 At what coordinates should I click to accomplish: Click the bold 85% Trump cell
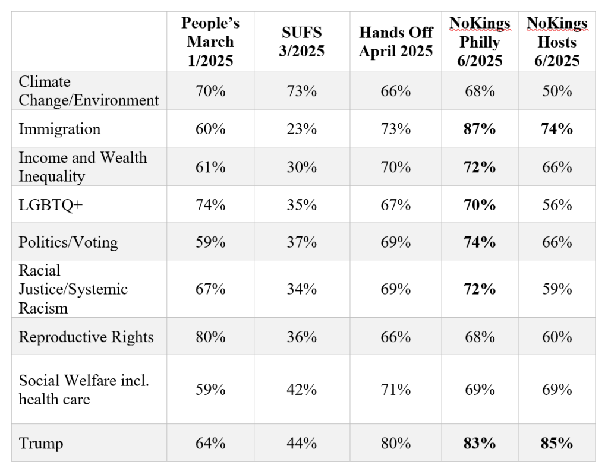pos(557,443)
